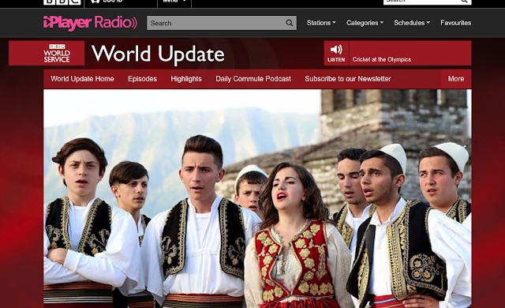
Task: Select Subscribe to our Newsletter
Action: click(x=348, y=79)
